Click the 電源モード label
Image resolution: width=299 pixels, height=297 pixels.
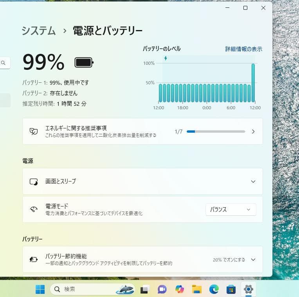(x=57, y=206)
